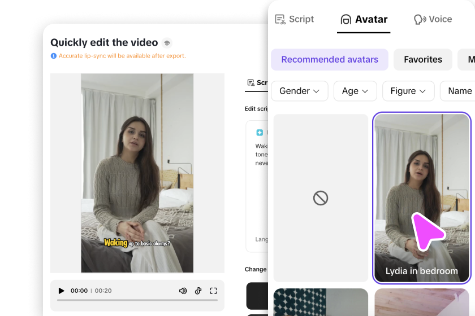The width and height of the screenshot is (475, 316).
Task: Select the Avatar tab
Action: pyautogui.click(x=364, y=19)
